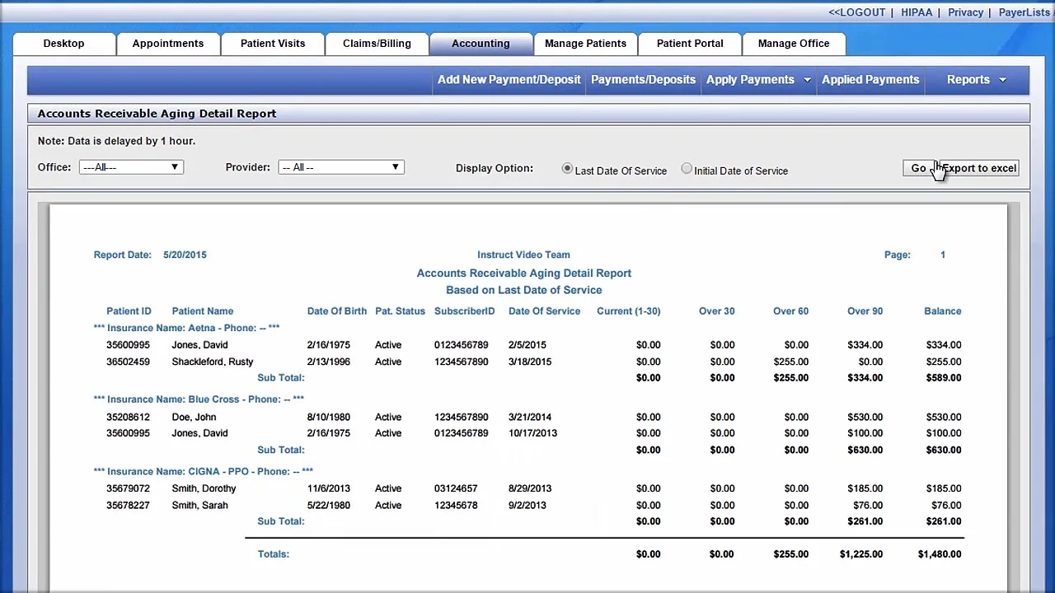Expand the Apply Payments dropdown arrow

click(807, 80)
